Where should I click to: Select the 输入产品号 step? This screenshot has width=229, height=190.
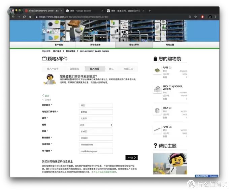pos(53,69)
